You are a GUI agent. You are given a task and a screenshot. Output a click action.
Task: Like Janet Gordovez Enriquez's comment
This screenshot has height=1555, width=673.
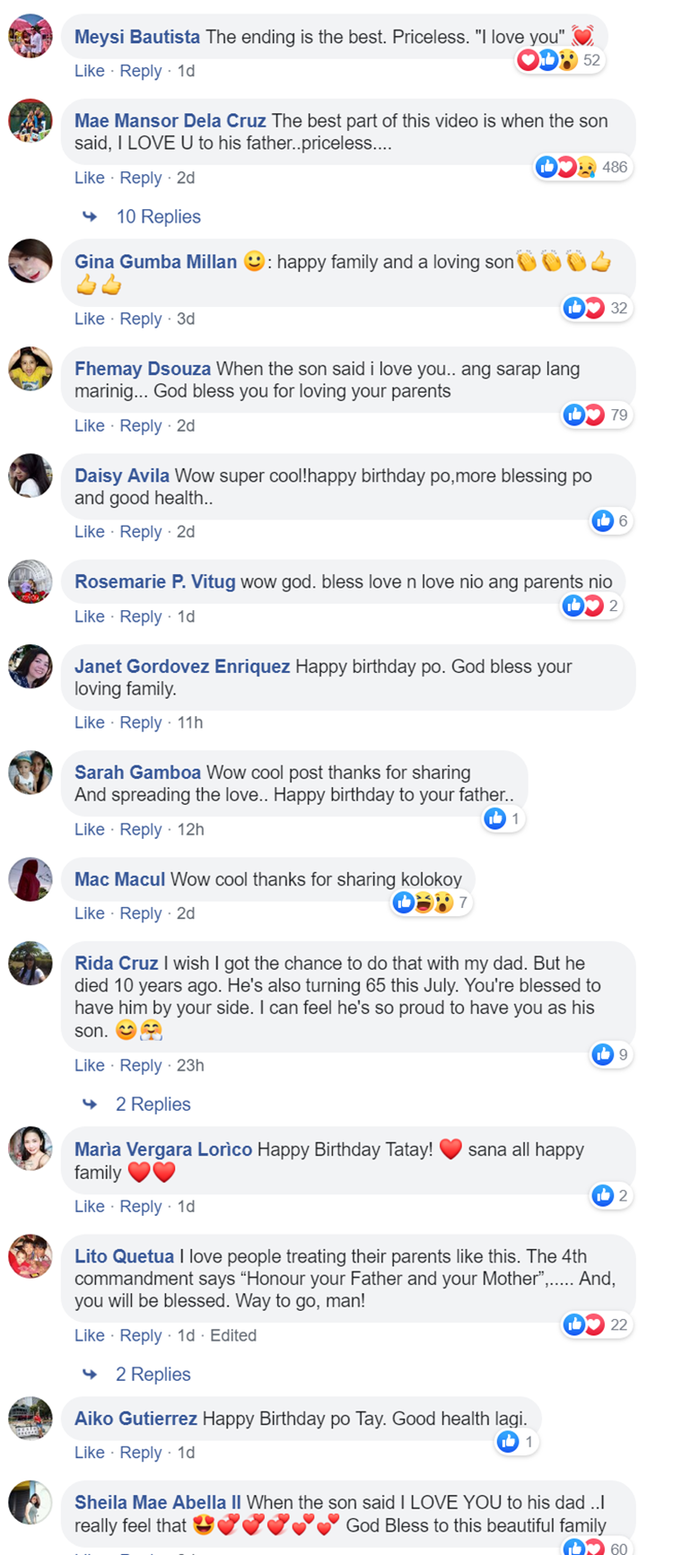coord(89,722)
